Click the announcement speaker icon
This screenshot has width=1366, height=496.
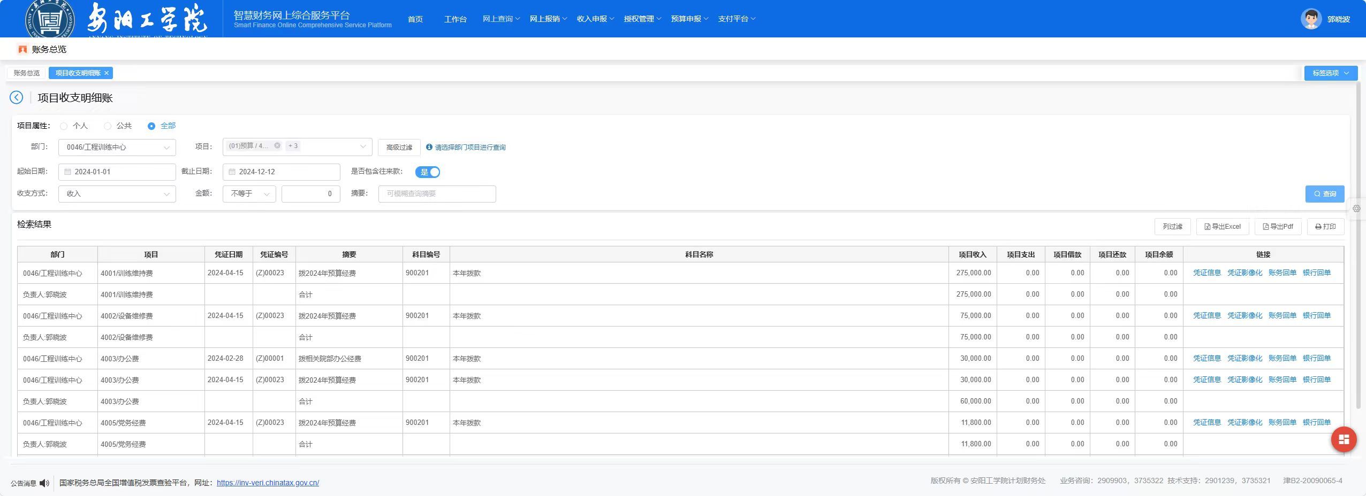click(x=44, y=483)
